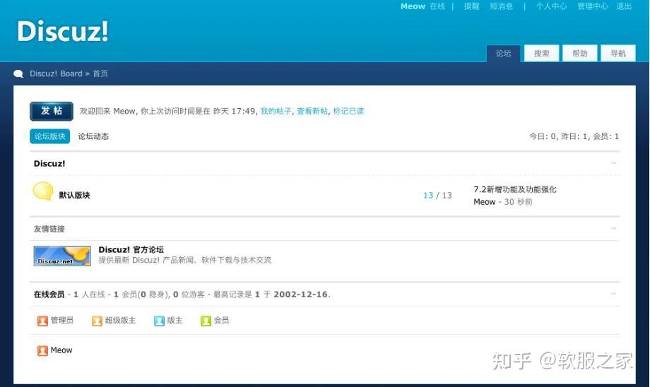This screenshot has height=387, width=650.
Task: Go to 个人中心
Action: pos(551,6)
